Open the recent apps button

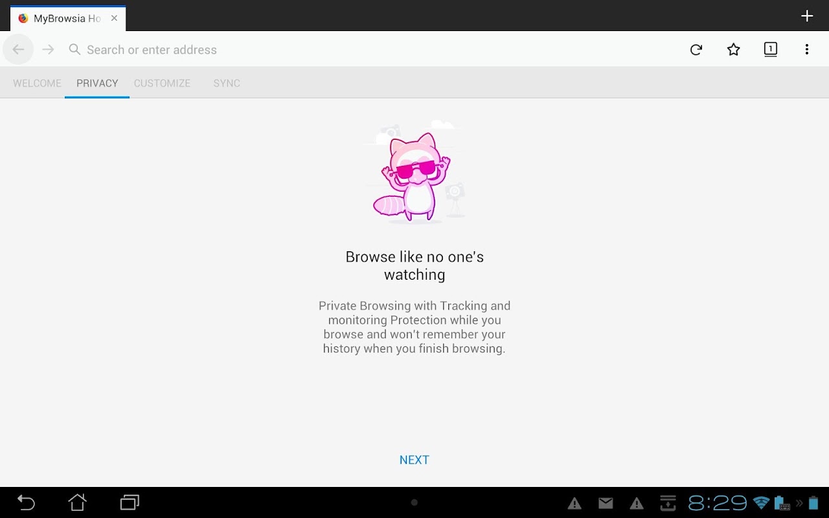130,502
